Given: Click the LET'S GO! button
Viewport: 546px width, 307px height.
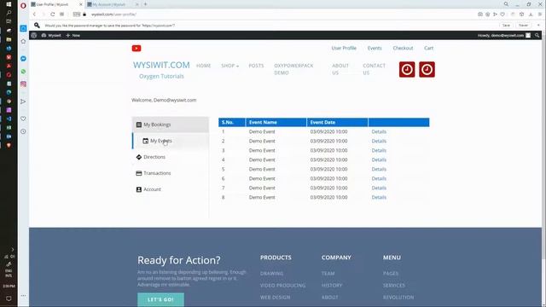Looking at the screenshot, I should coord(160,299).
